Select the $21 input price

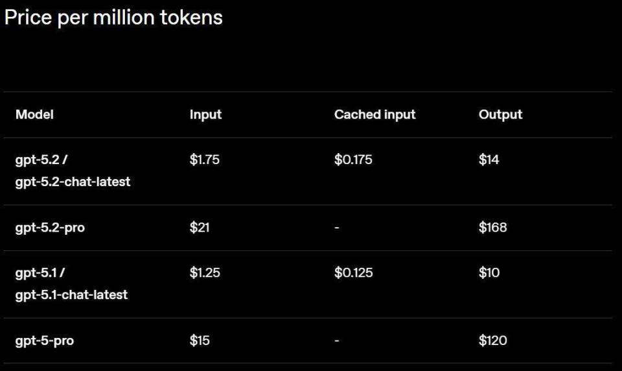(x=200, y=228)
